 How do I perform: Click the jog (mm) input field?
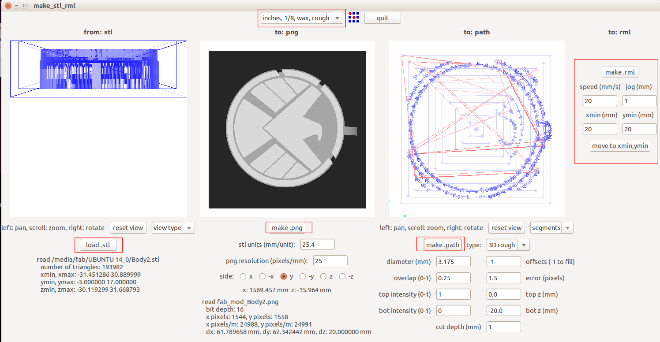tap(640, 101)
